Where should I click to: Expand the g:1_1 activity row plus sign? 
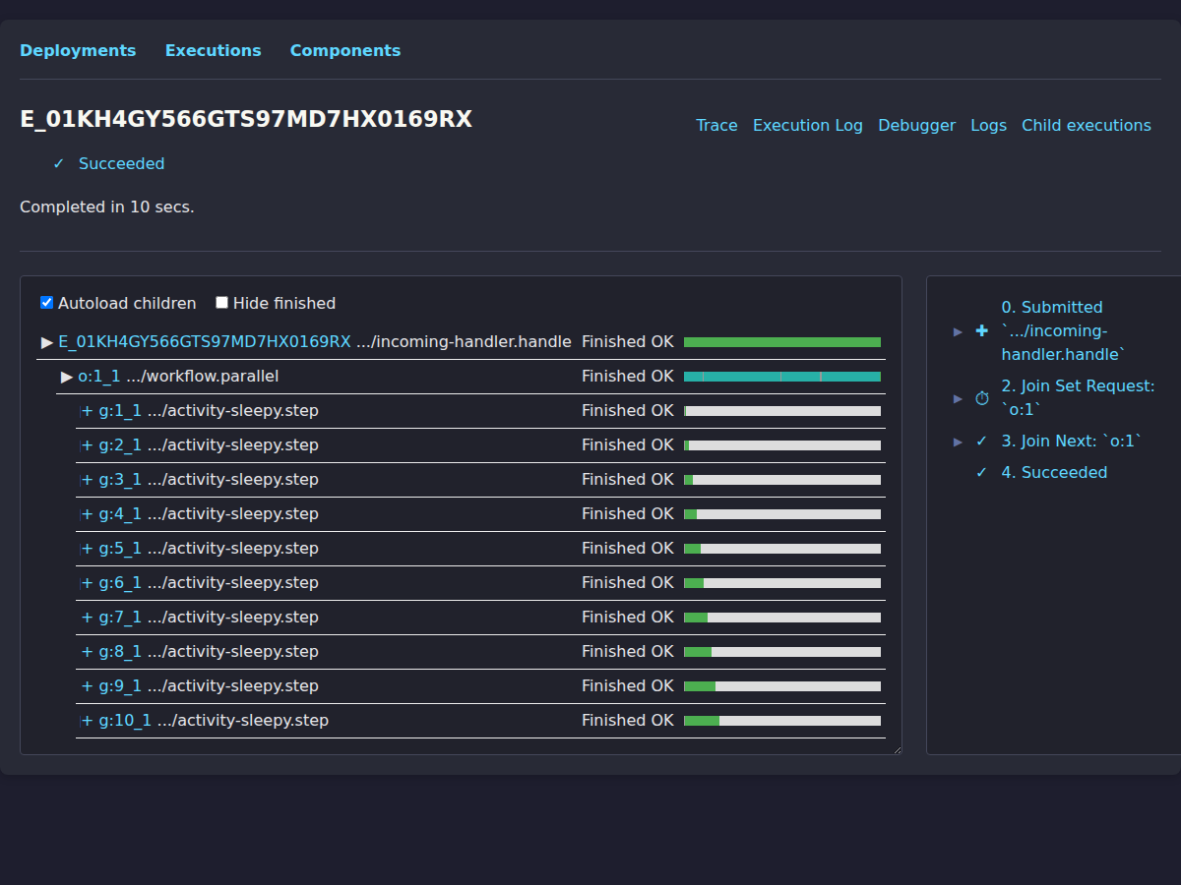(x=88, y=411)
